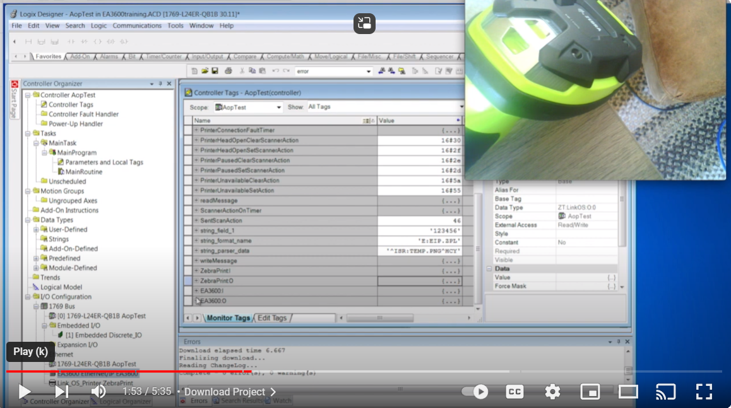731x408 pixels.
Task: Click the Save icon in the toolbar
Action: 215,71
